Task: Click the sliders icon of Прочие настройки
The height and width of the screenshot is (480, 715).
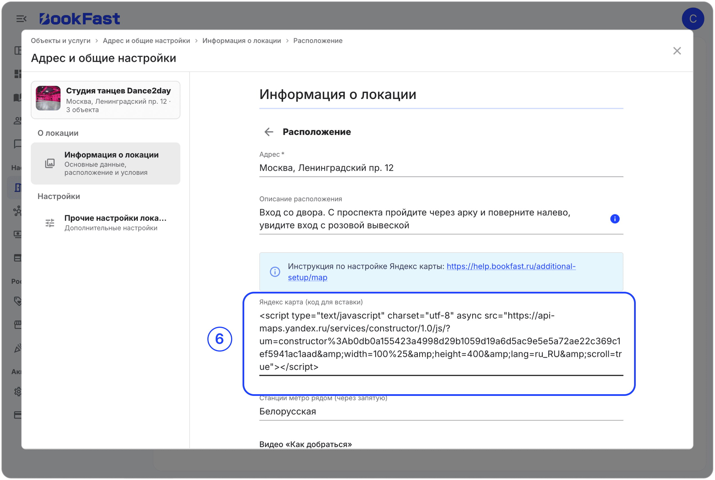Action: click(x=49, y=223)
